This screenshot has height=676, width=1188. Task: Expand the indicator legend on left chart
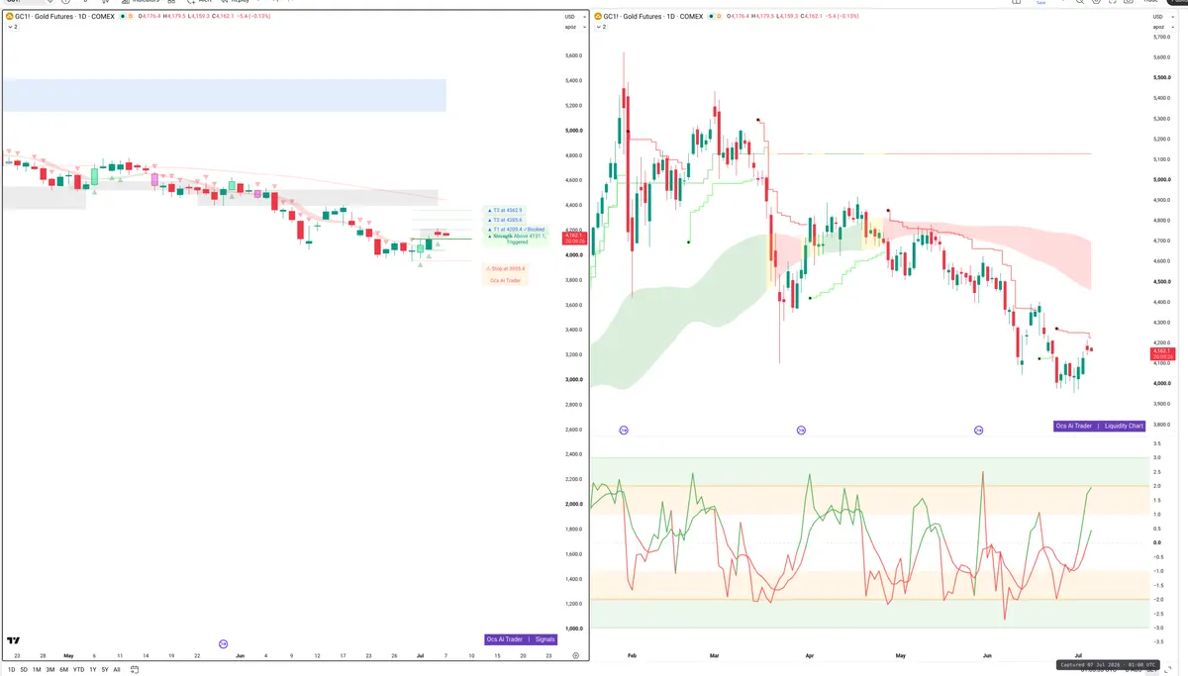coord(11,27)
